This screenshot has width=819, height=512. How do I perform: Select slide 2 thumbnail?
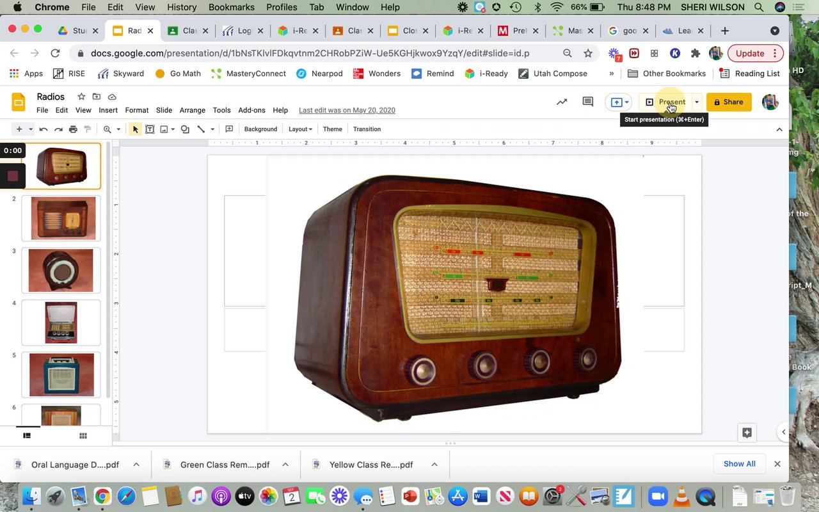61,218
